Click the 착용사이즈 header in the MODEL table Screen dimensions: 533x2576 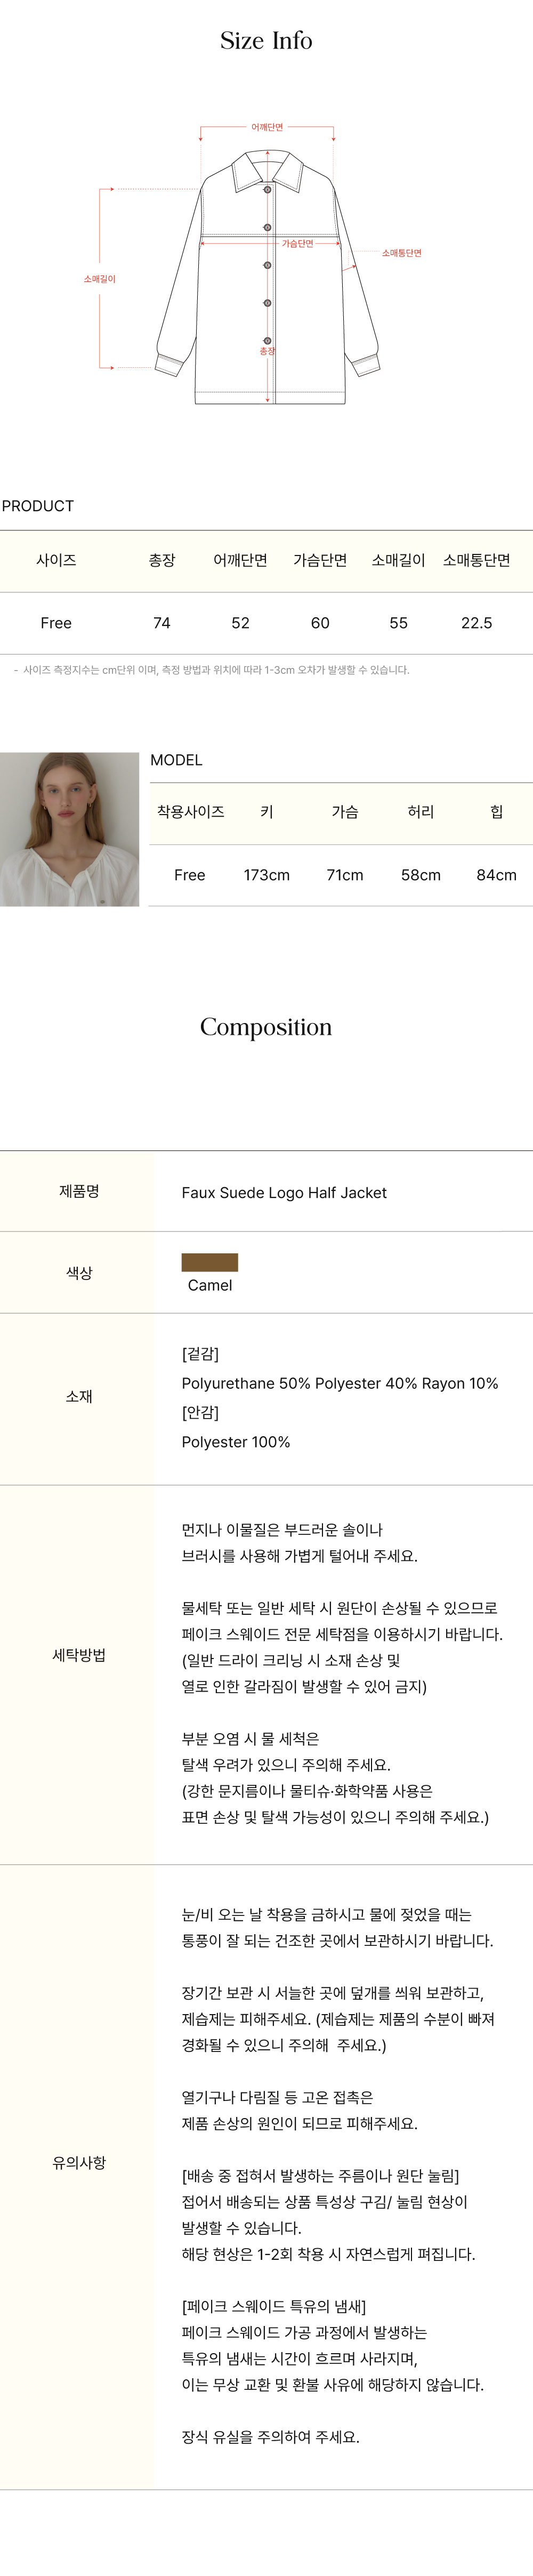(x=190, y=812)
